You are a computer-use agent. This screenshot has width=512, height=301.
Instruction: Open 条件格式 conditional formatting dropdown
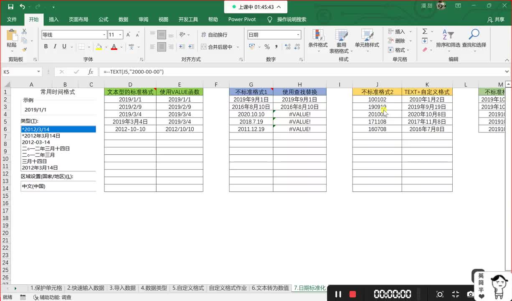coord(318,41)
